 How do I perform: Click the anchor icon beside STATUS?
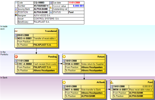pyautogui.click(x=51, y=12)
